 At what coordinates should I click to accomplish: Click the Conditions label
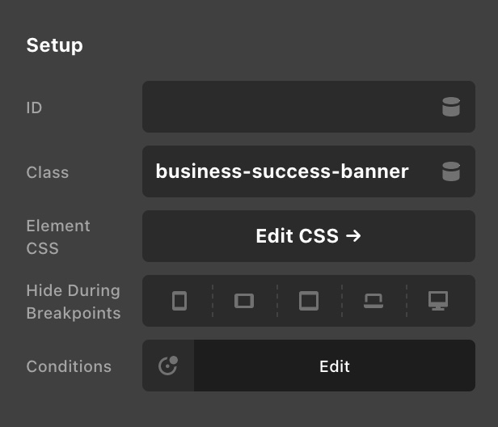tap(69, 366)
